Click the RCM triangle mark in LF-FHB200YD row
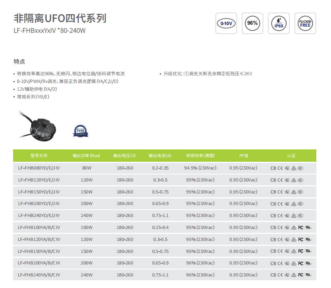The image size is (331, 288). [x=293, y=204]
